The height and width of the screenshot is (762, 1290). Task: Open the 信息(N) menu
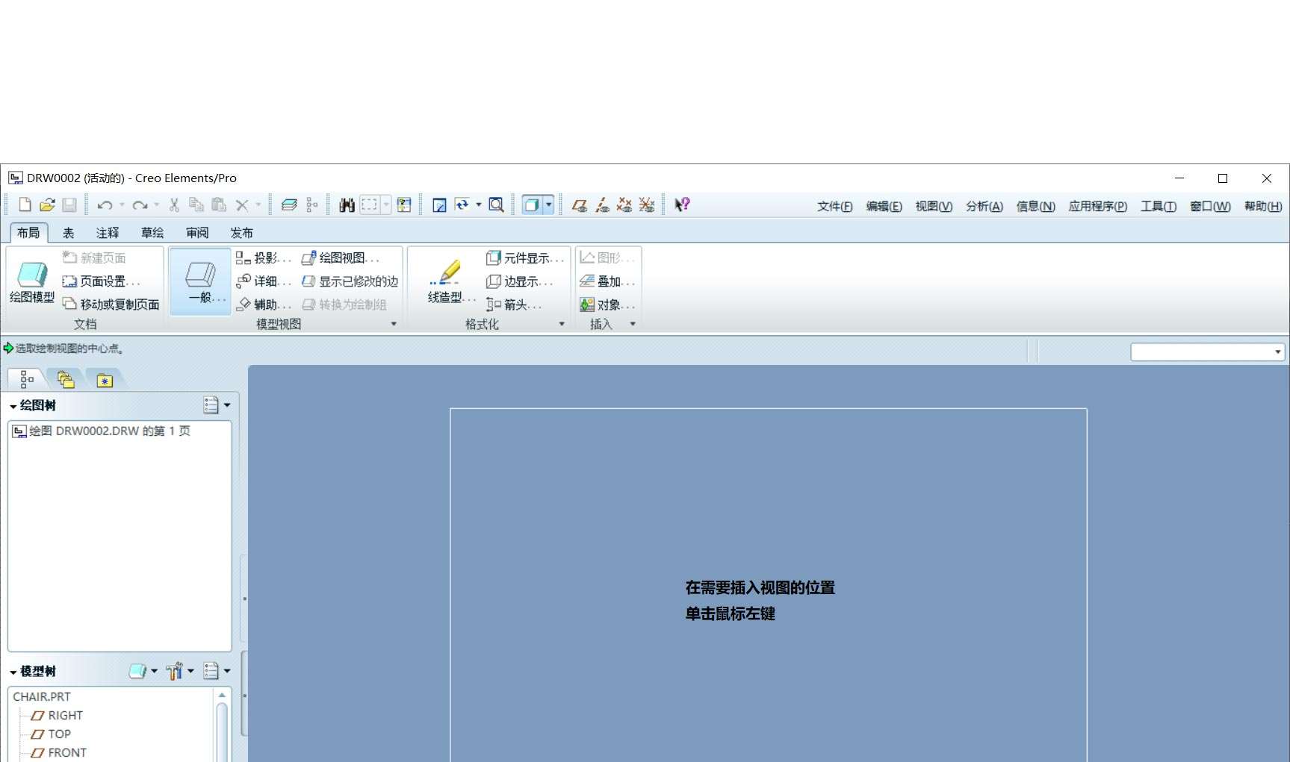pos(1035,207)
